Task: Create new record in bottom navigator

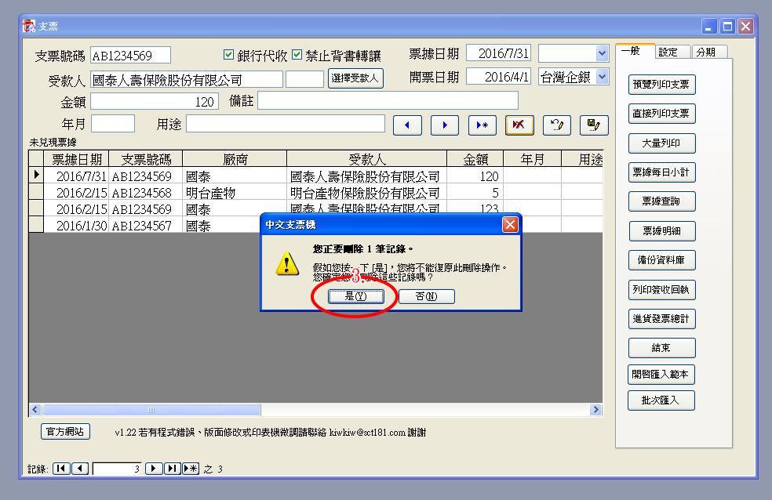Action: (191, 469)
